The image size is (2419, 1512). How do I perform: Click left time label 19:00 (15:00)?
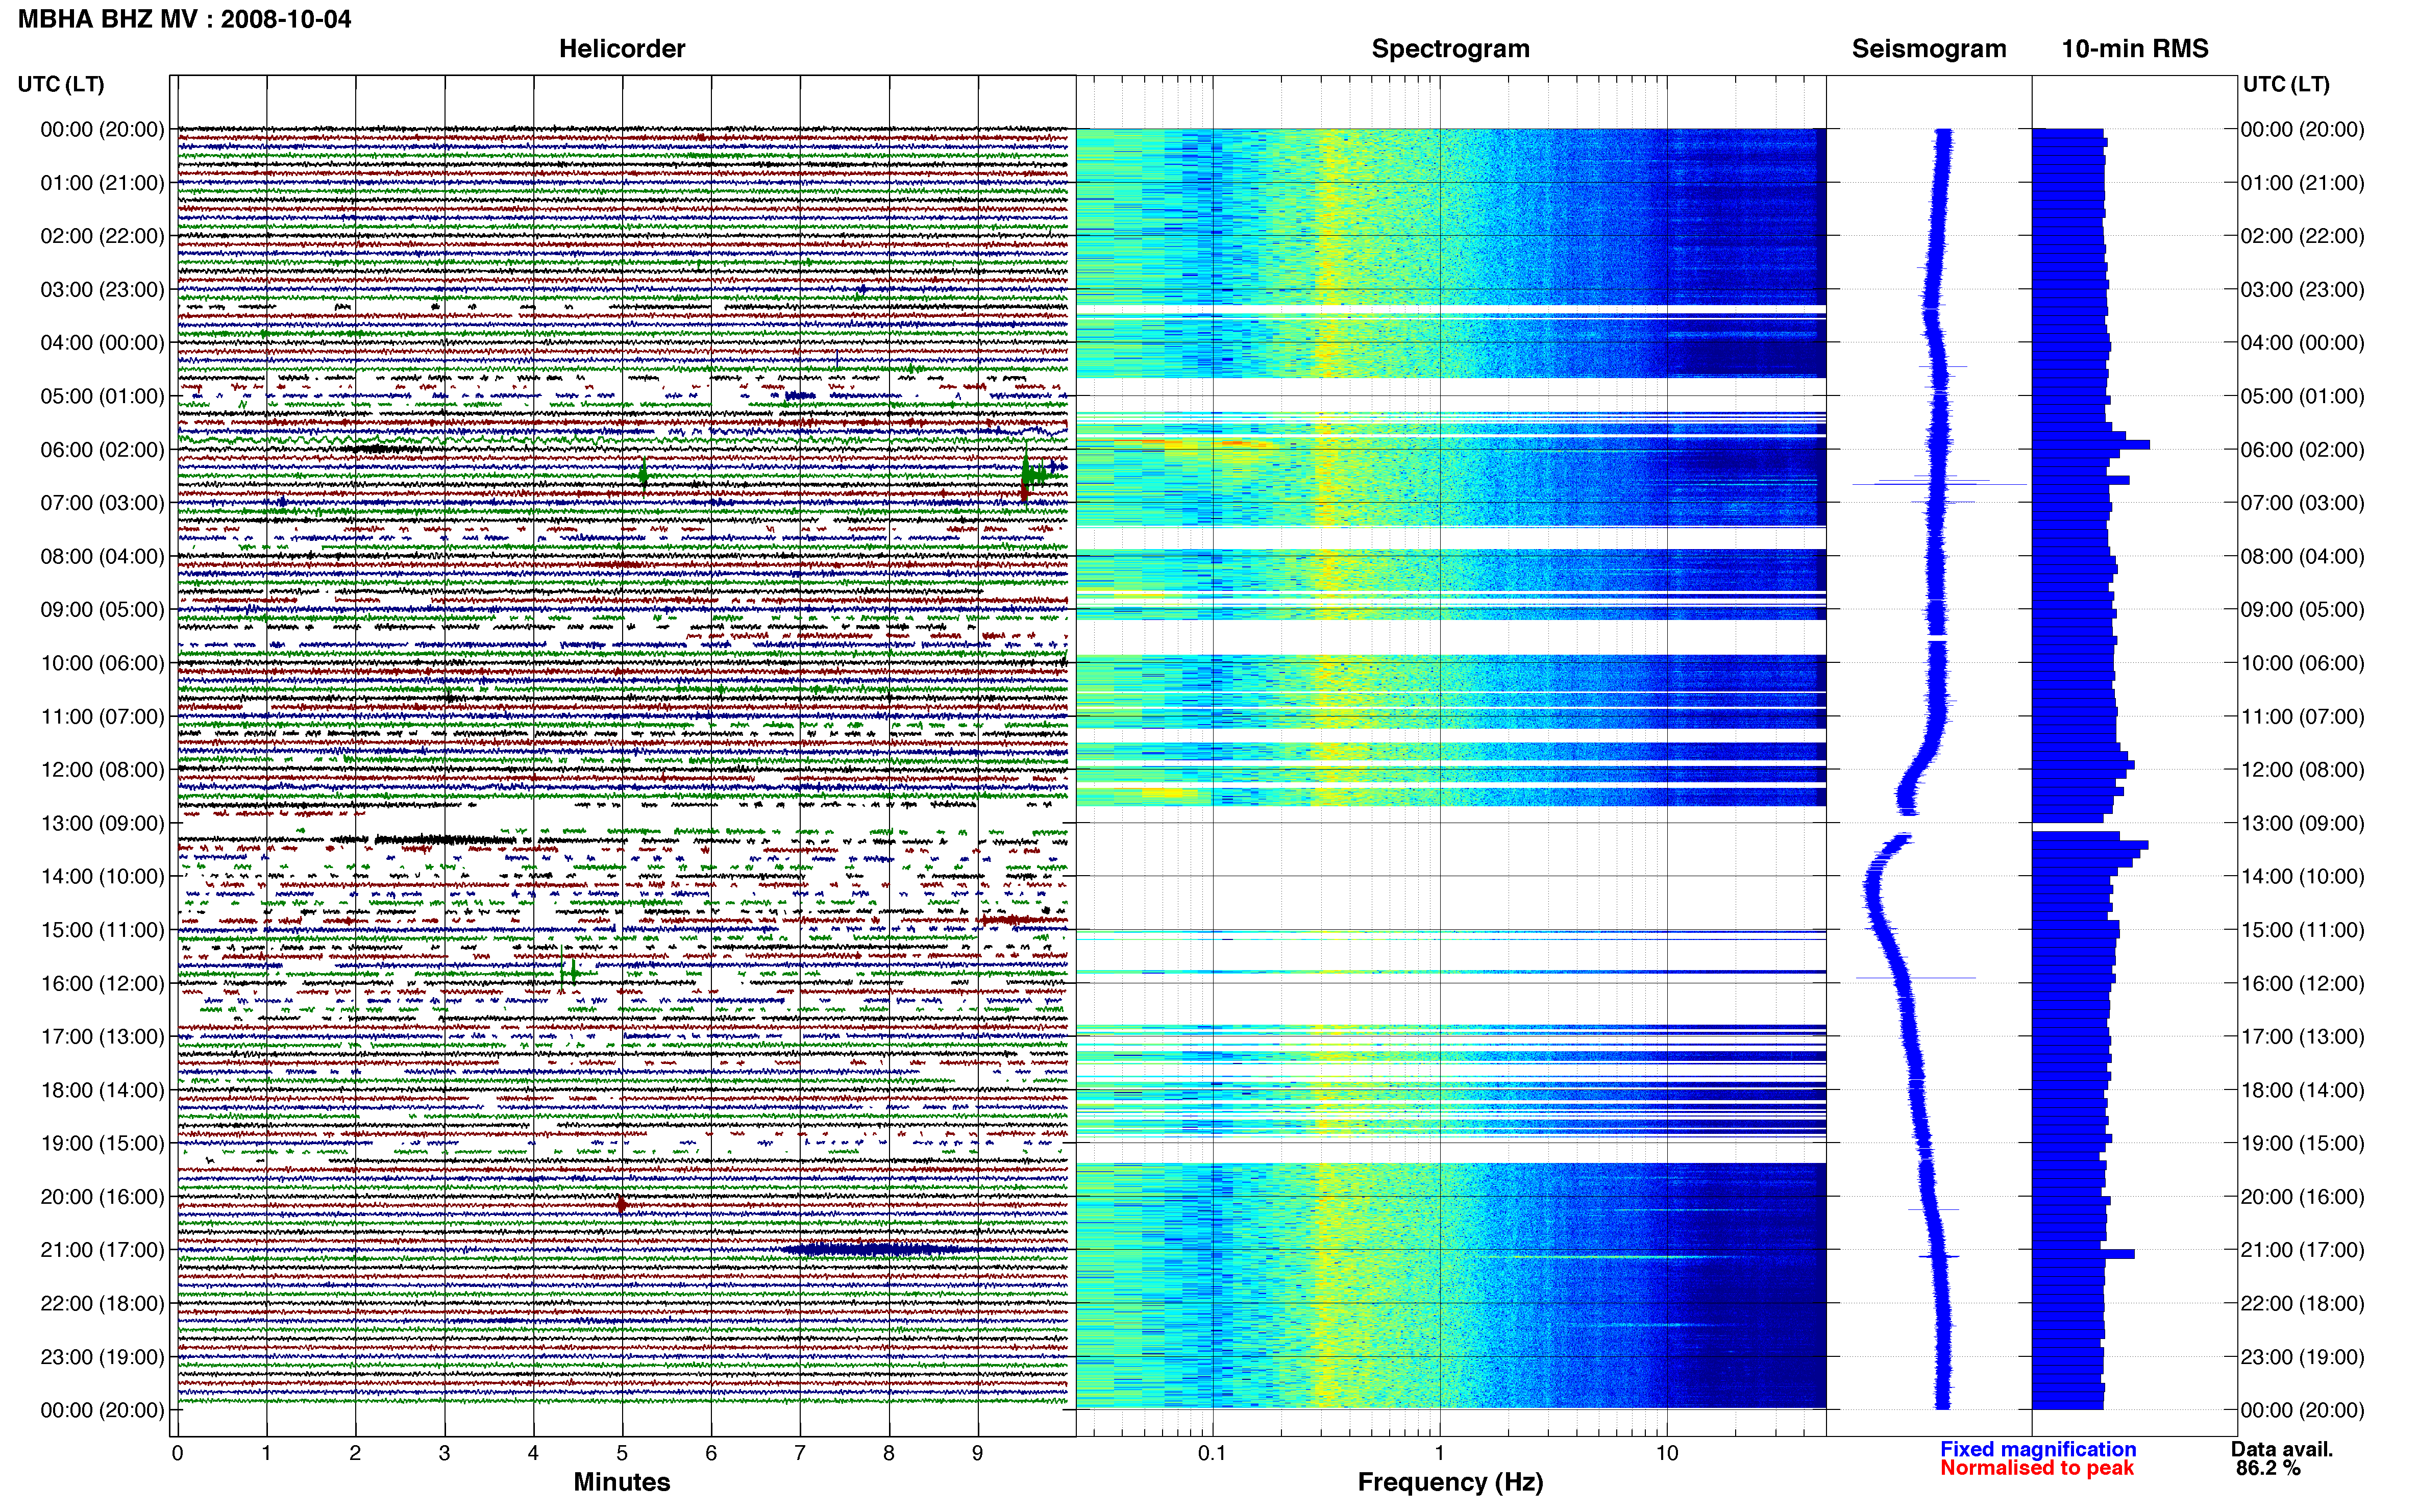tap(102, 1143)
